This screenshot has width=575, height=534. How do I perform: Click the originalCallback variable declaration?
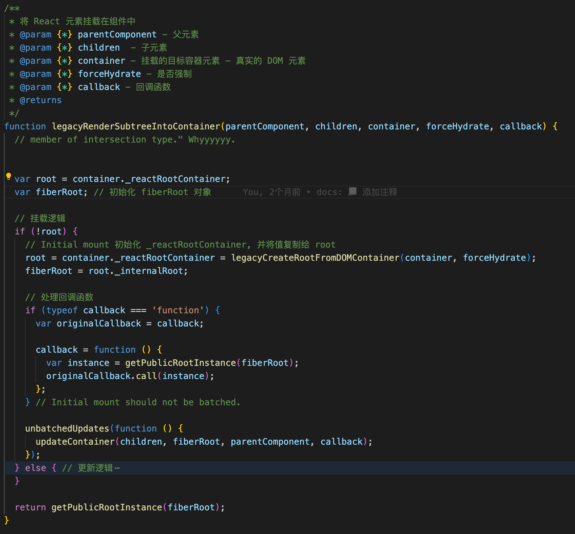pyautogui.click(x=99, y=323)
